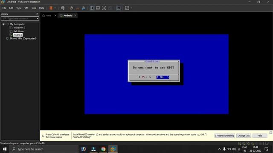Select My Computer in the library
The height and width of the screenshot is (153, 273).
[17, 24]
